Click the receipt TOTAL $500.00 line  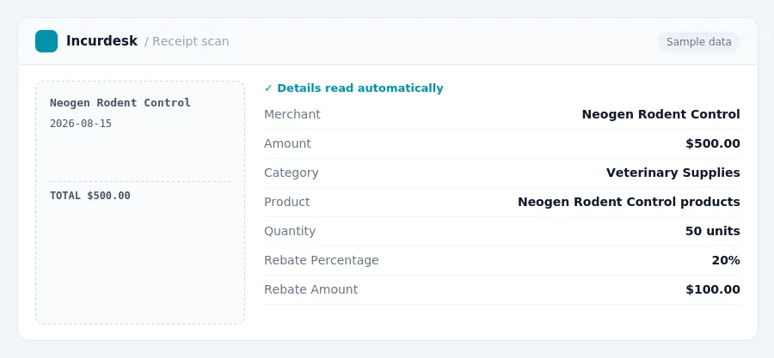[x=89, y=196]
